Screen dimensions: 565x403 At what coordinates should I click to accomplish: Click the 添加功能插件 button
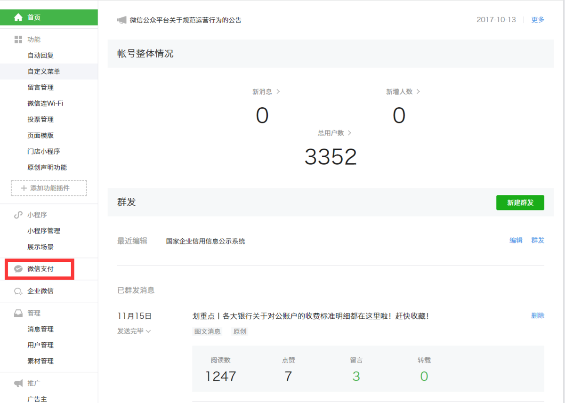coord(49,188)
